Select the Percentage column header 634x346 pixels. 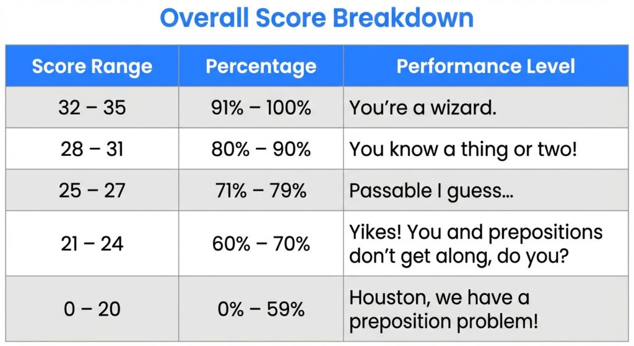pyautogui.click(x=261, y=66)
